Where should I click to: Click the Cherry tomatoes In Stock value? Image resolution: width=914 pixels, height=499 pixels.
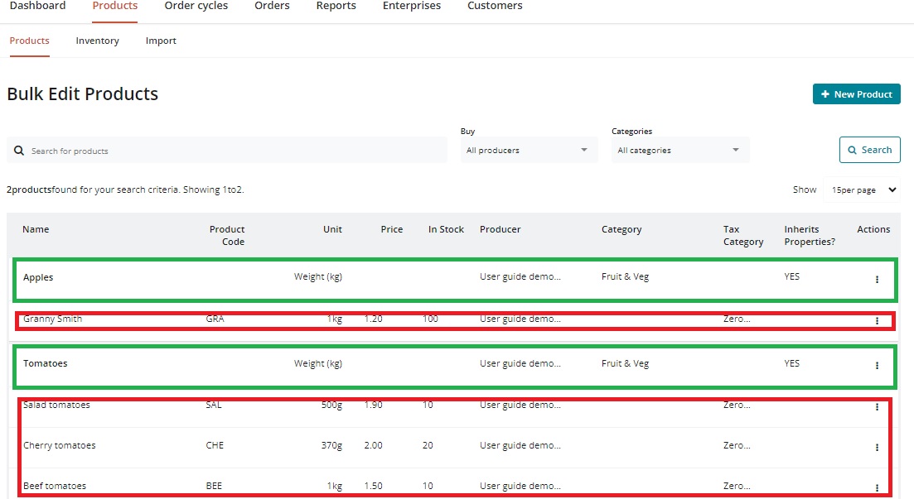point(428,445)
